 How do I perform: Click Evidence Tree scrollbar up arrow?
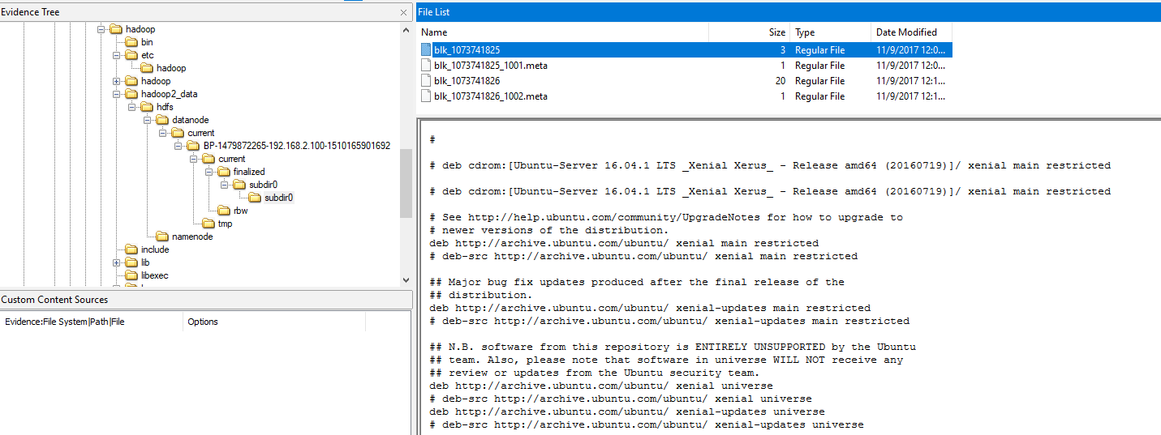pos(406,29)
